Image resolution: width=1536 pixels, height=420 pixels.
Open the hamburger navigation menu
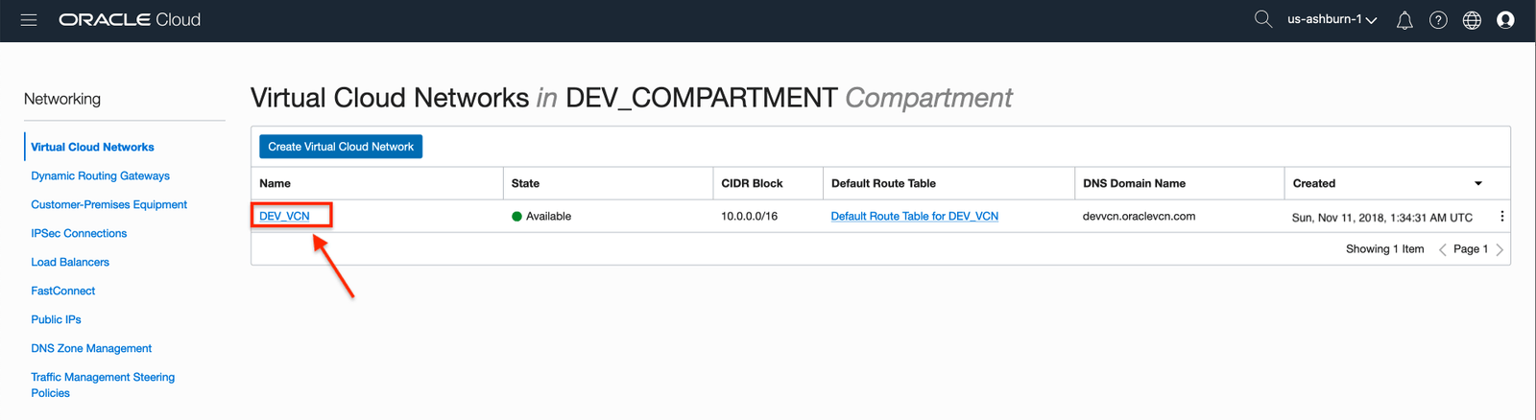point(29,20)
